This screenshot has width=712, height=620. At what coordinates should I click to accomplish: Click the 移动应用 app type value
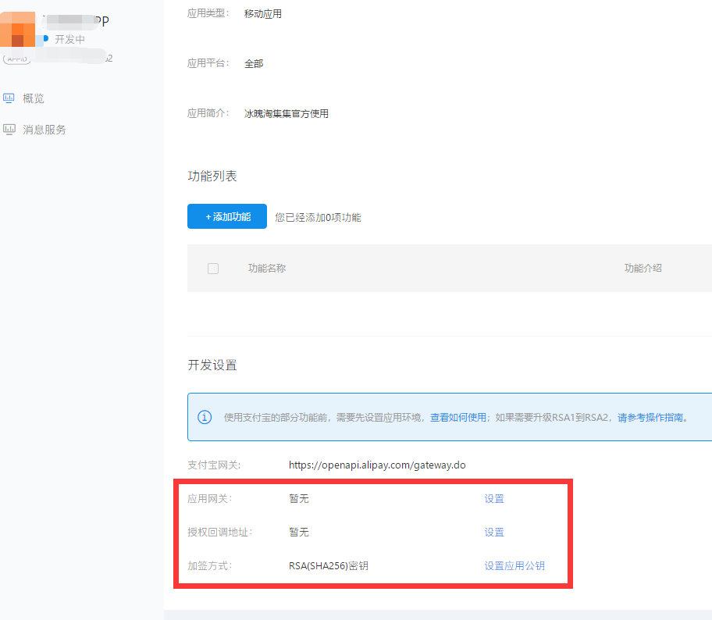263,13
